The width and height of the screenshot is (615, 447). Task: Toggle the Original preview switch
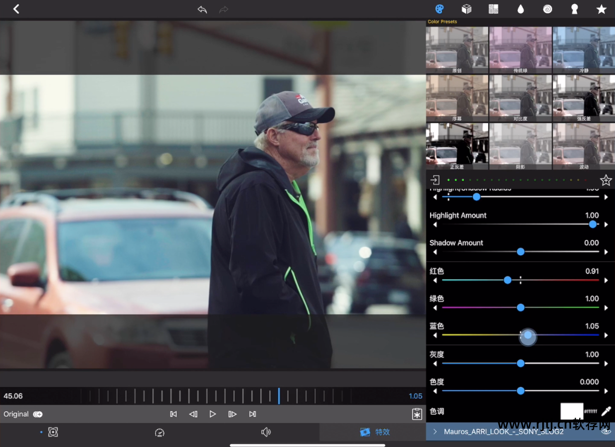pyautogui.click(x=38, y=414)
